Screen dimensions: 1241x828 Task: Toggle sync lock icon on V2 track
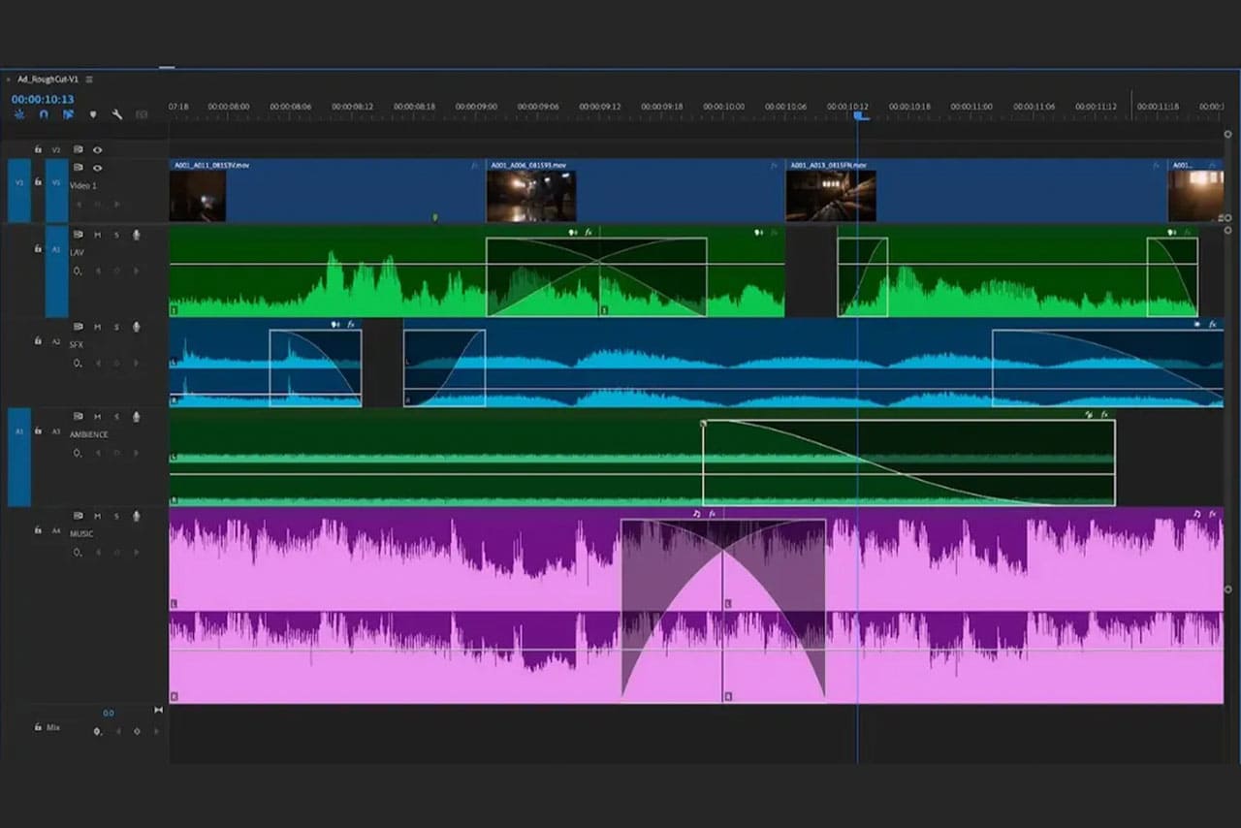coord(79,150)
